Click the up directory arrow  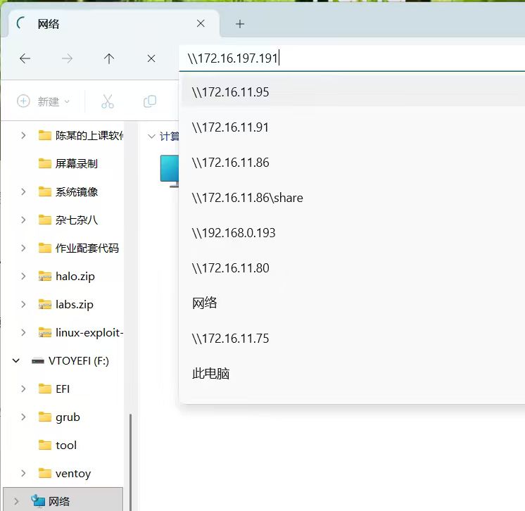[x=108, y=59]
